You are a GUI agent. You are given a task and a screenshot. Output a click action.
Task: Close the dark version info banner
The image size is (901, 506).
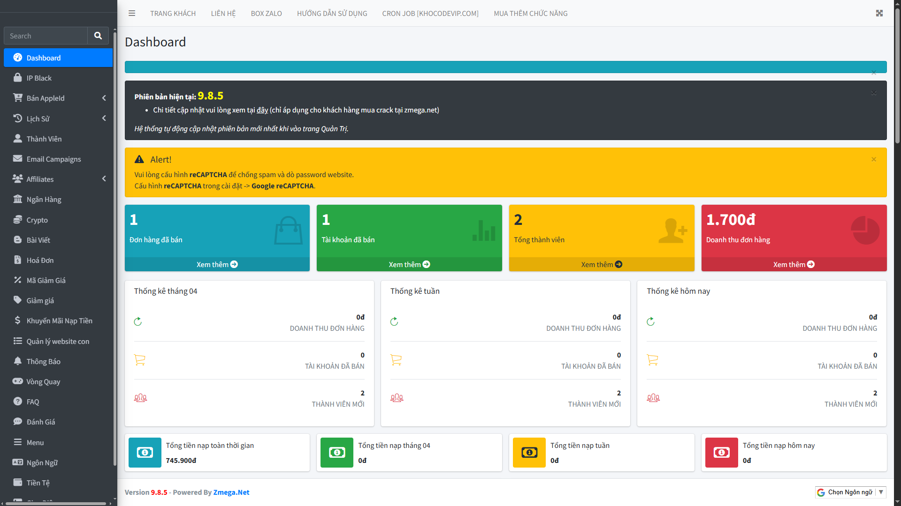pyautogui.click(x=874, y=93)
